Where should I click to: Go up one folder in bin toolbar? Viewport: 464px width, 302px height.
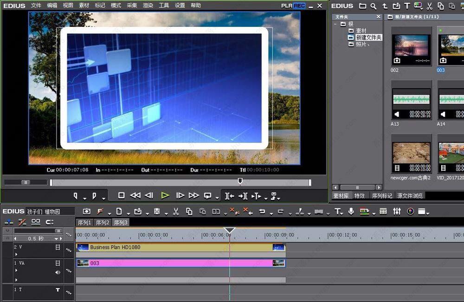385,6
